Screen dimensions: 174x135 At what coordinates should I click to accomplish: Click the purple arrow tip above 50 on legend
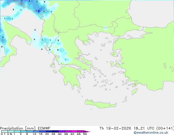coord(87,131)
